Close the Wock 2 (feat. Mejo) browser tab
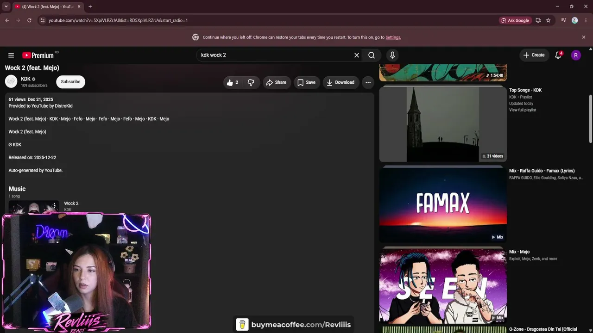This screenshot has width=593, height=333. 79,6
